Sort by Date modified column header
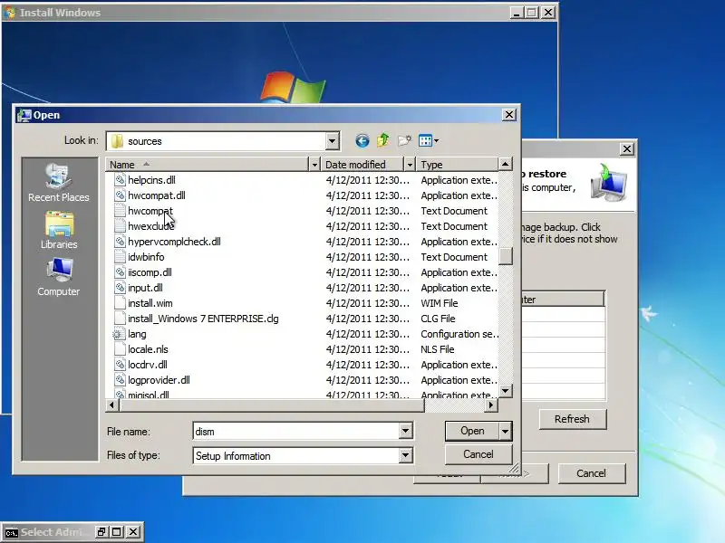This screenshot has height=543, width=725. 363,165
